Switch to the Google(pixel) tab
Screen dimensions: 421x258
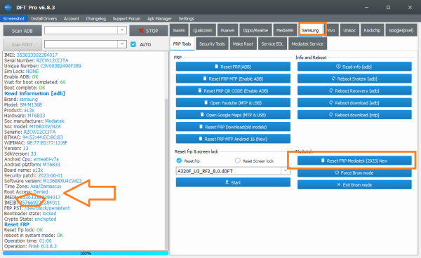(401, 30)
